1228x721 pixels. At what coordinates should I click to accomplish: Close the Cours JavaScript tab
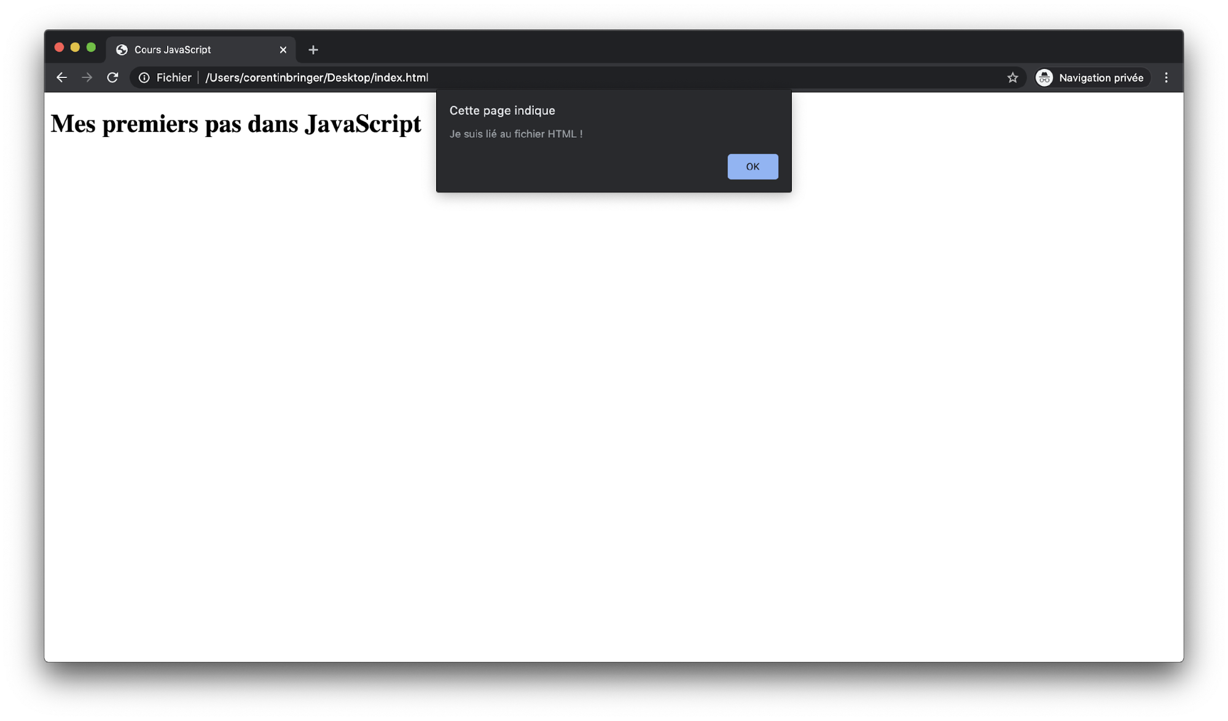point(283,50)
